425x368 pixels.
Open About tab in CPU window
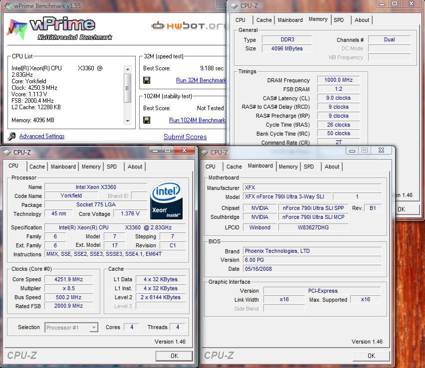point(135,167)
